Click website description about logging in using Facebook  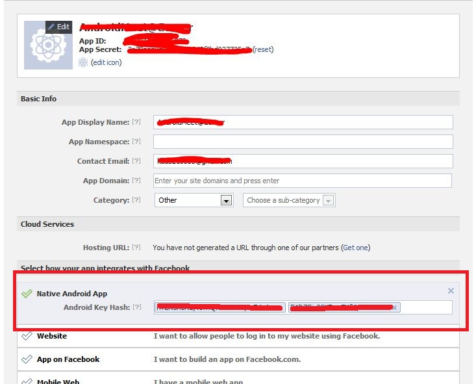(267, 336)
